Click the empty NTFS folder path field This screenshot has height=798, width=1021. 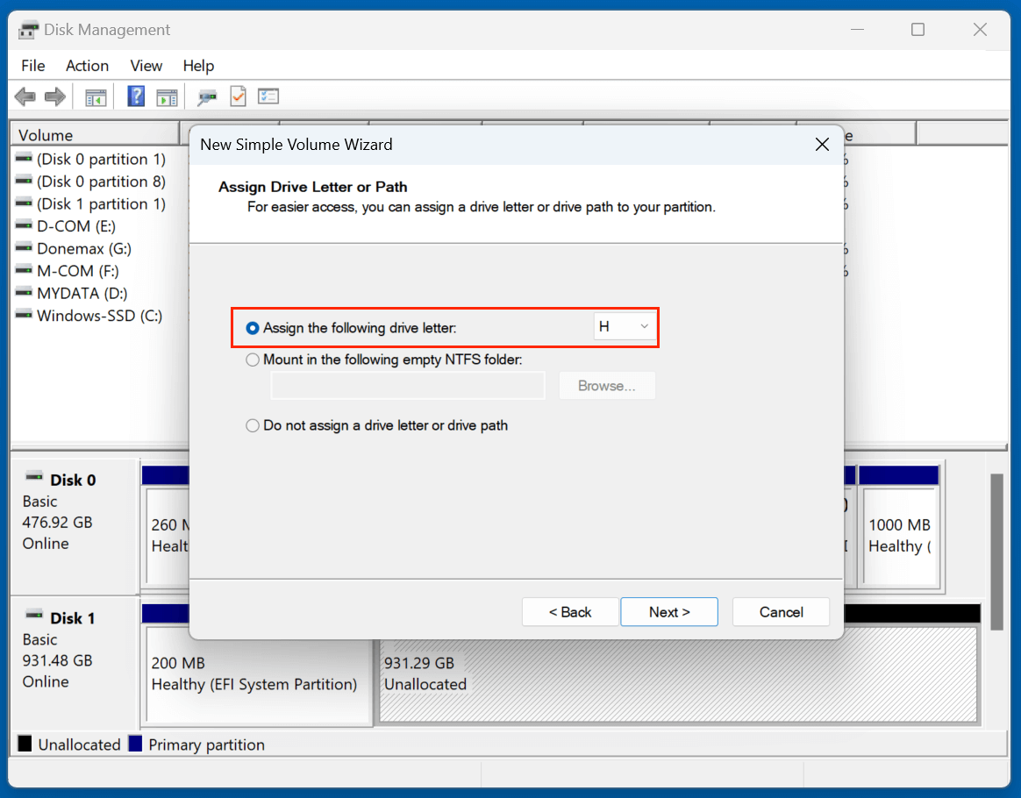coord(407,386)
